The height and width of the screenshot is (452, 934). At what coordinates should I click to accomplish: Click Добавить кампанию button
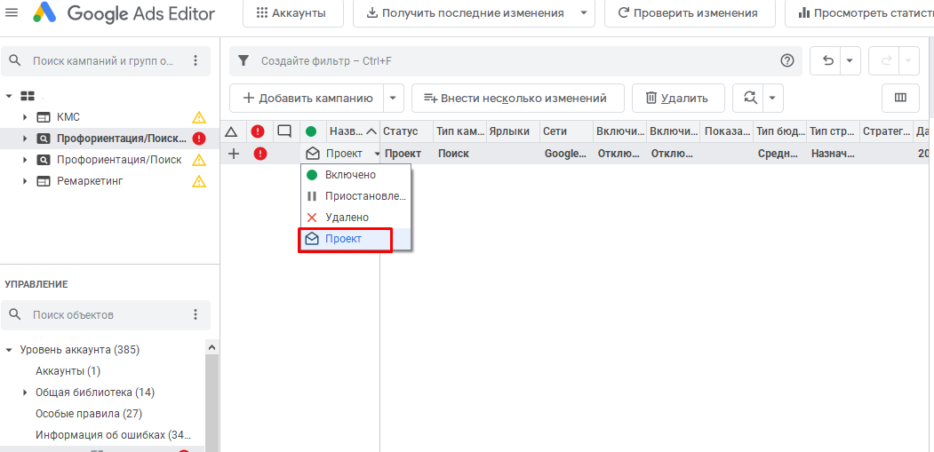point(307,99)
